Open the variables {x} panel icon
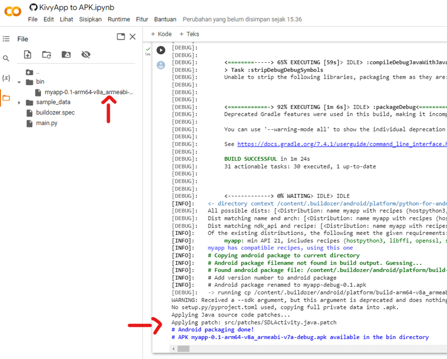447x359 pixels. (6, 78)
